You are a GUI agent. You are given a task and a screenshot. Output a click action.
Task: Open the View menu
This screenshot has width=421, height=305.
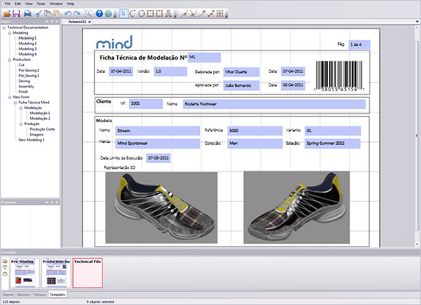click(x=29, y=4)
